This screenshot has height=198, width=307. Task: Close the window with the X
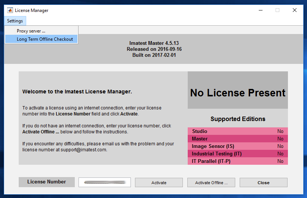pos(294,10)
